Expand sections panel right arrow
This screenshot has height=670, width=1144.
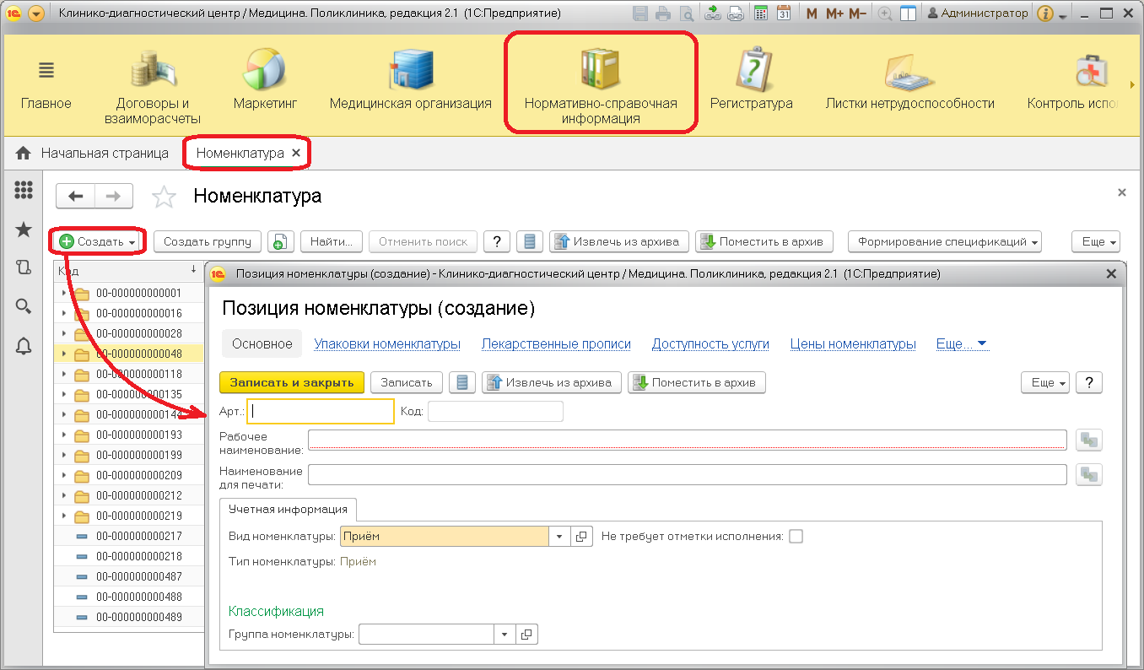(x=1132, y=84)
